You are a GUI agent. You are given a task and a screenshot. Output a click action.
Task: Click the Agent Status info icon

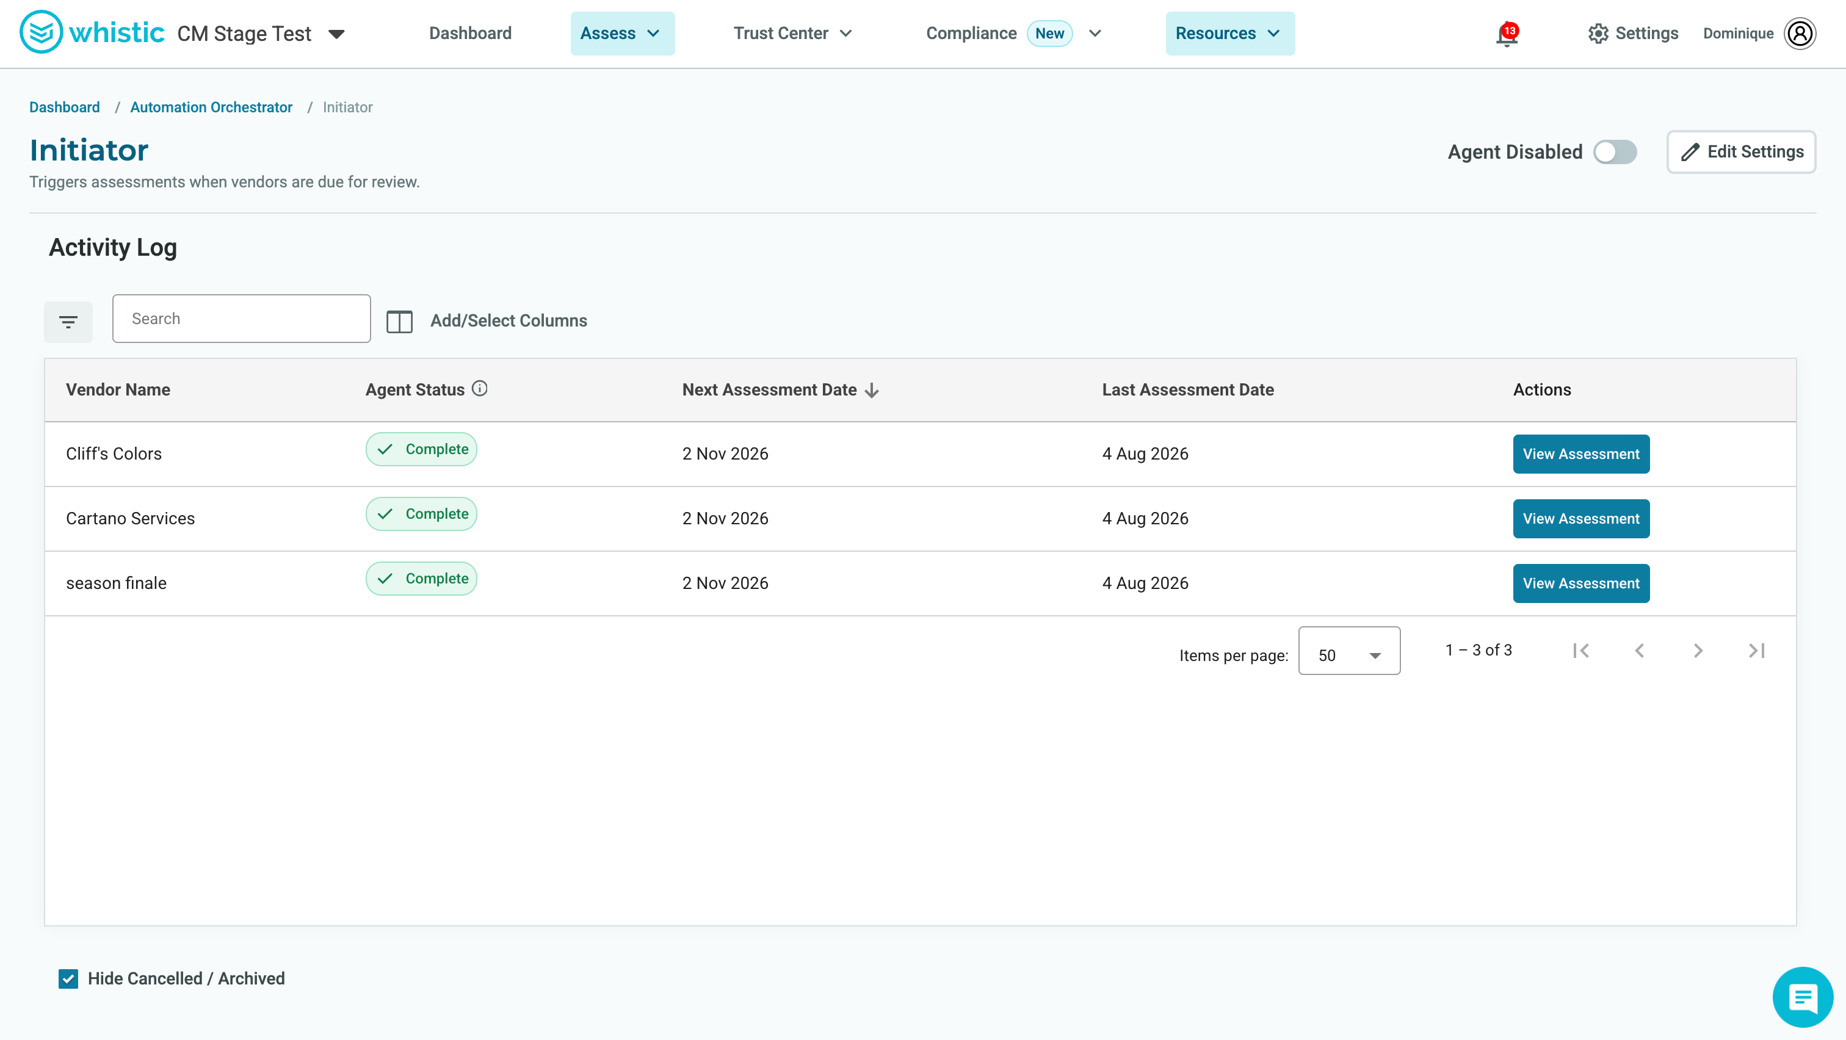pos(479,388)
